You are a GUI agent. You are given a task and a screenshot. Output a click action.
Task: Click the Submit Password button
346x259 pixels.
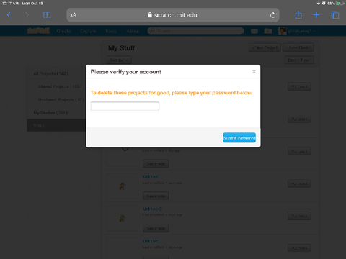[x=239, y=137]
